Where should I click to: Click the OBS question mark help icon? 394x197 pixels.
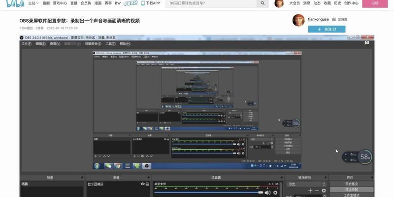point(366,43)
